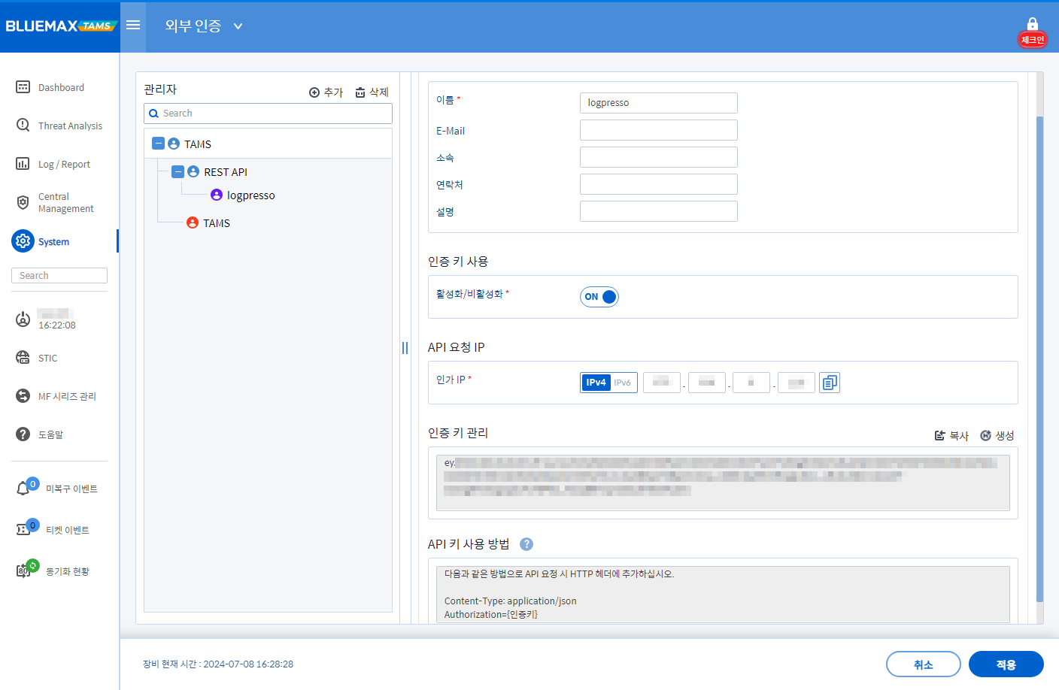Open 미복구 이벤트 bell icon
Screen dimensions: 1059x690
pyautogui.click(x=23, y=489)
